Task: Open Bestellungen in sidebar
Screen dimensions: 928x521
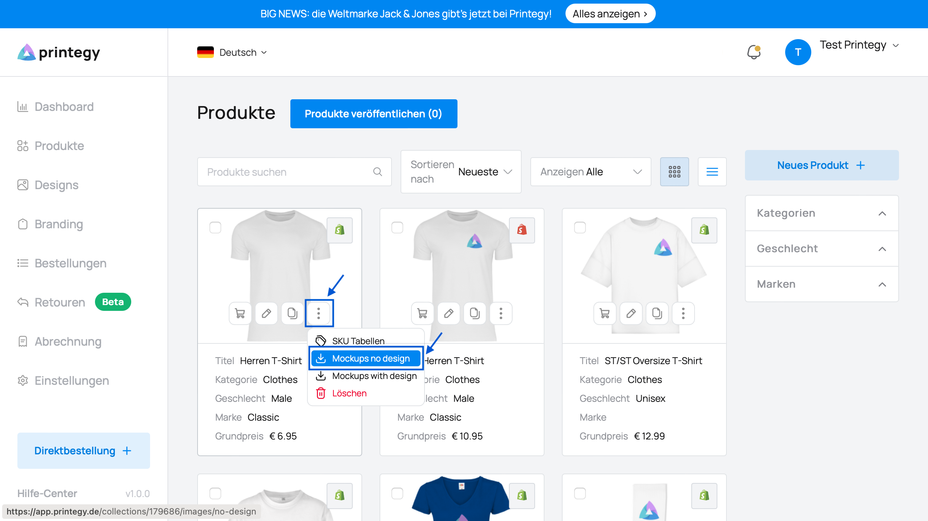Action: pyautogui.click(x=62, y=263)
